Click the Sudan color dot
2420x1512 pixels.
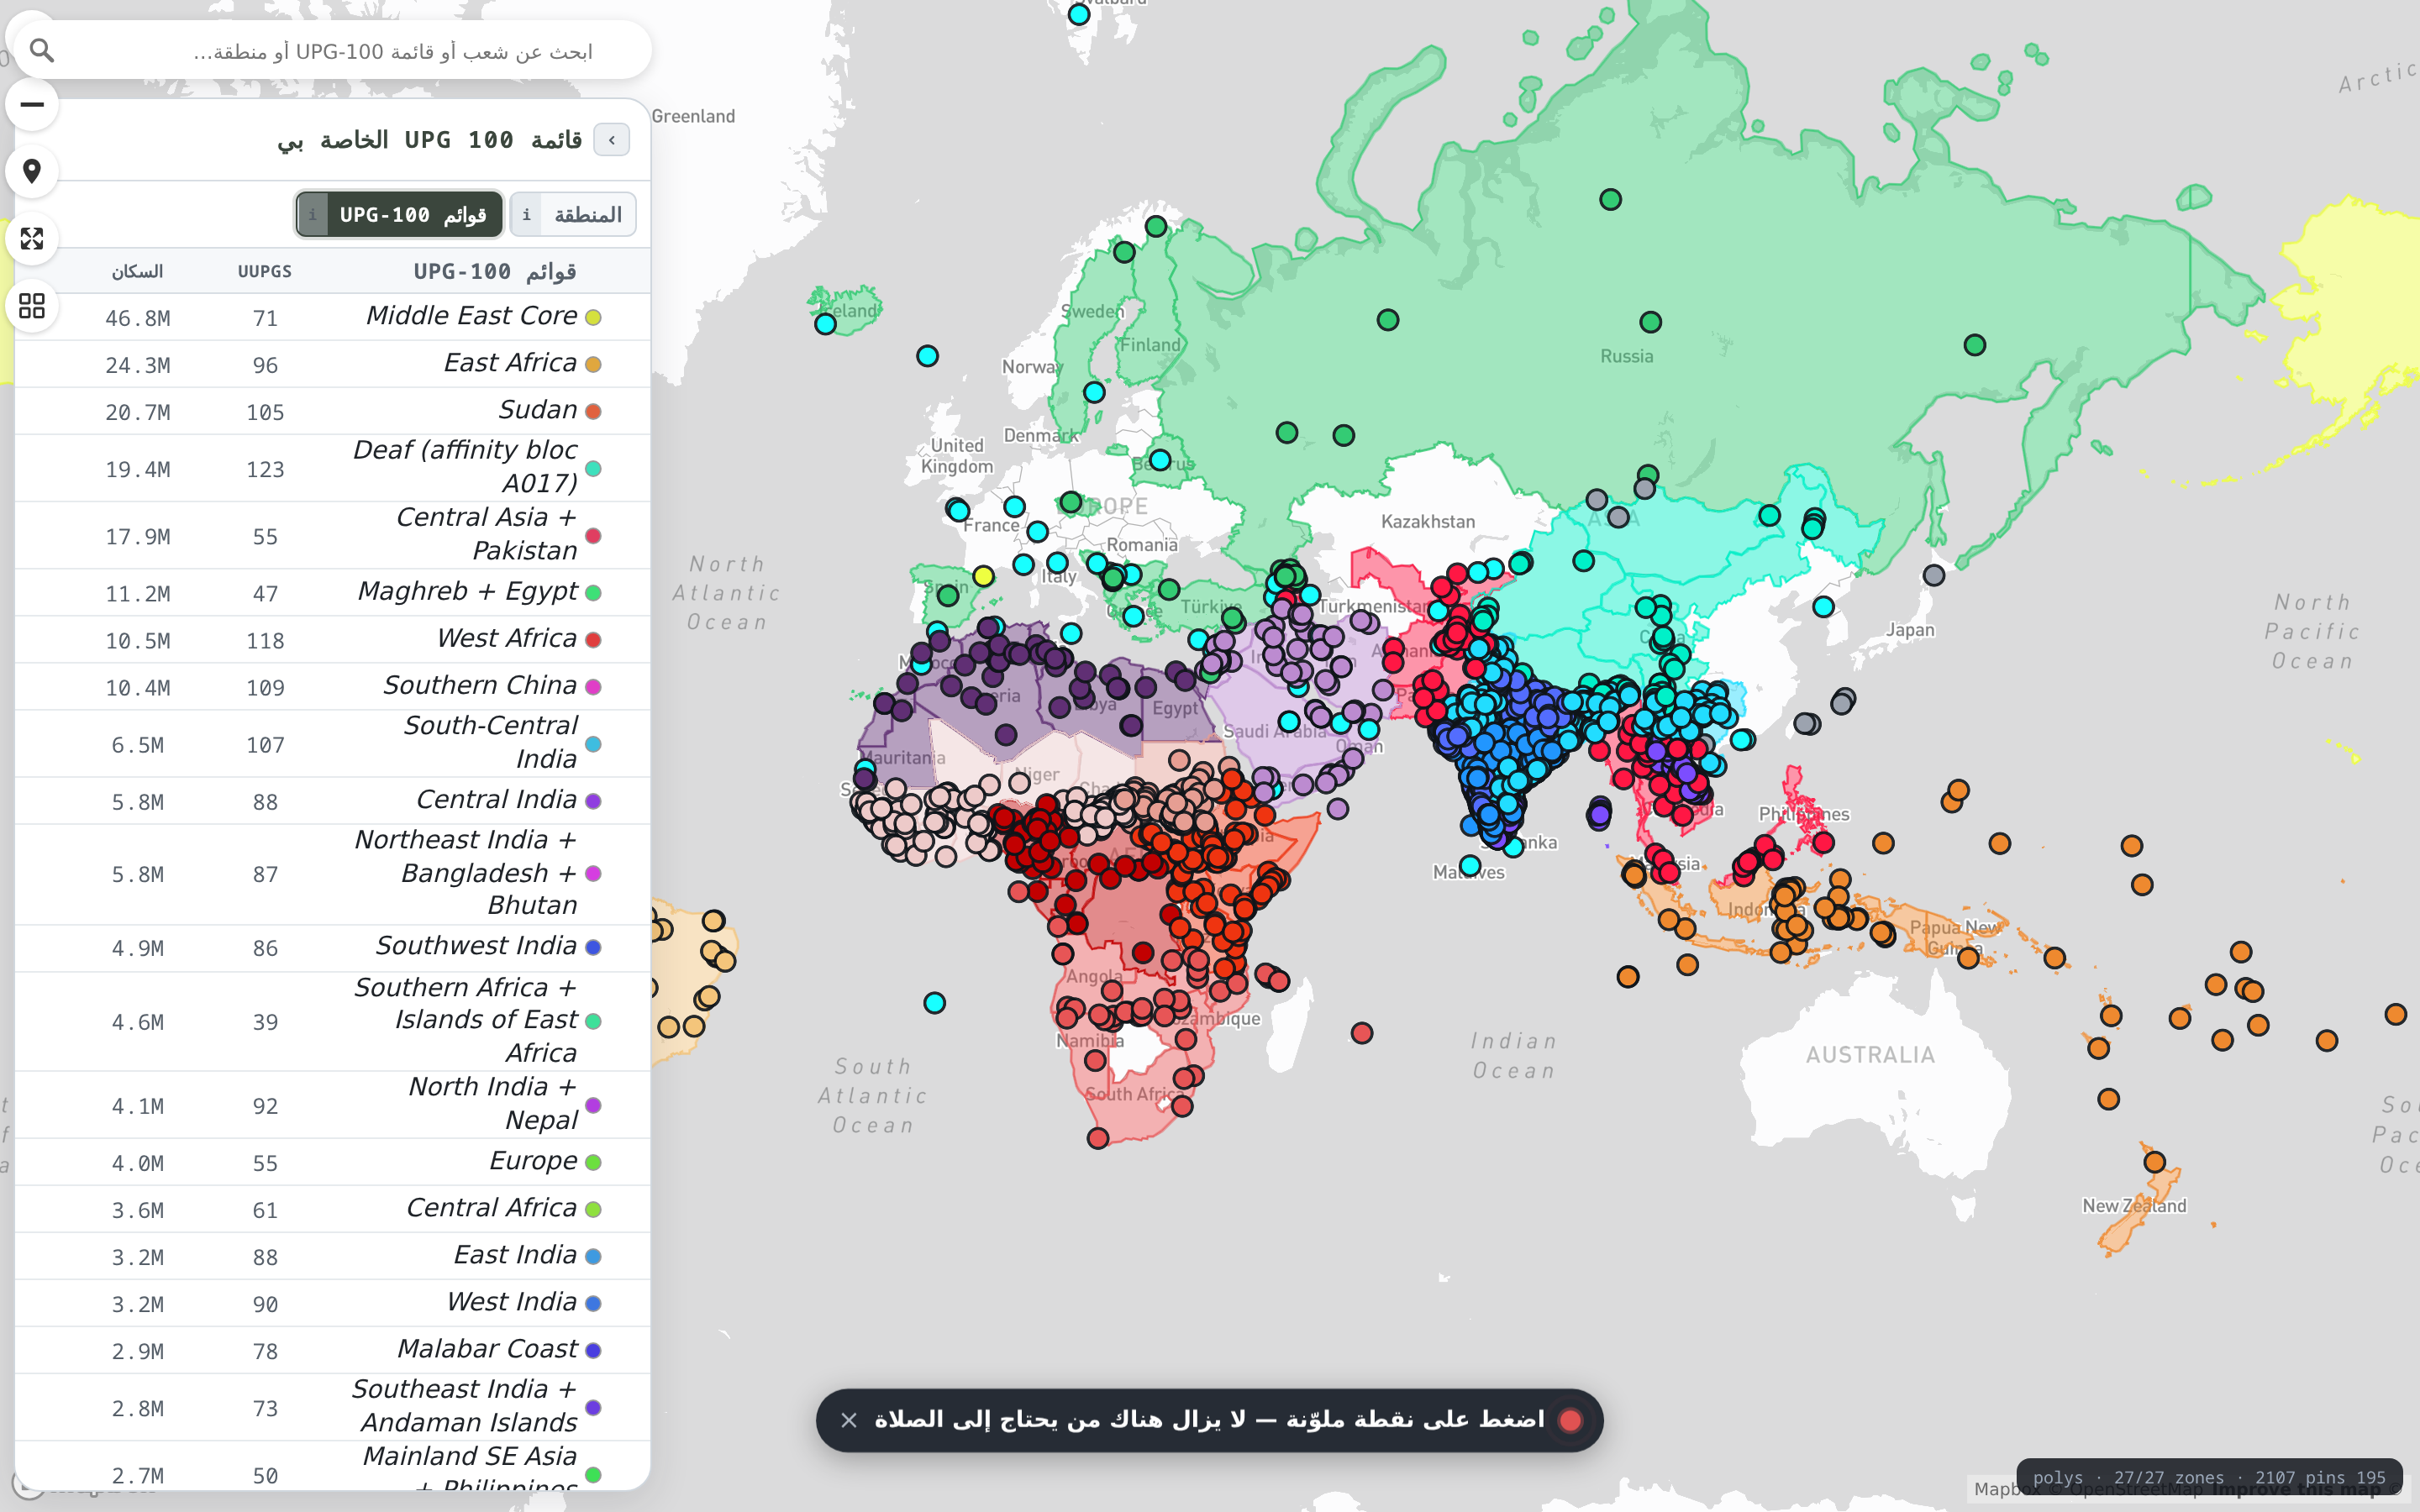point(593,411)
